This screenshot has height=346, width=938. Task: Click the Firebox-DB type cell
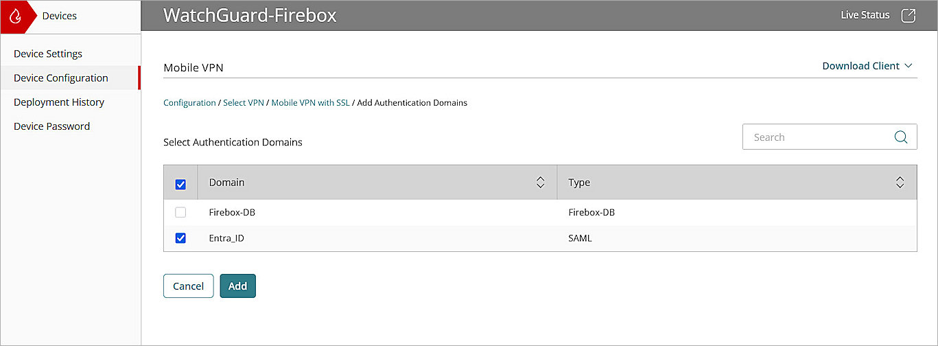click(591, 212)
